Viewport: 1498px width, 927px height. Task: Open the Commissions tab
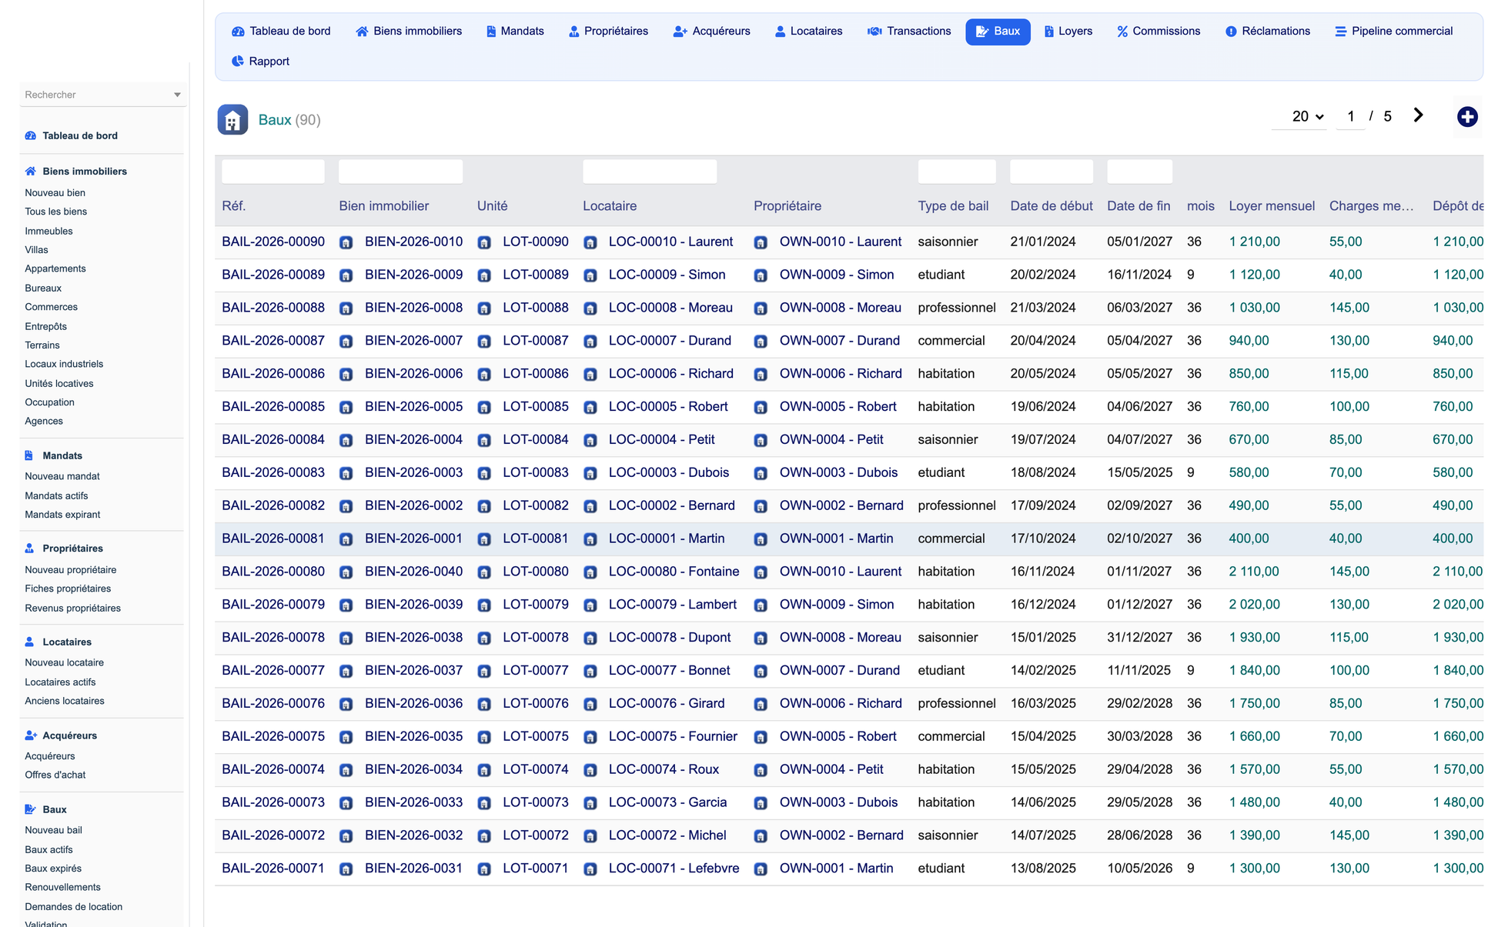coord(1159,32)
